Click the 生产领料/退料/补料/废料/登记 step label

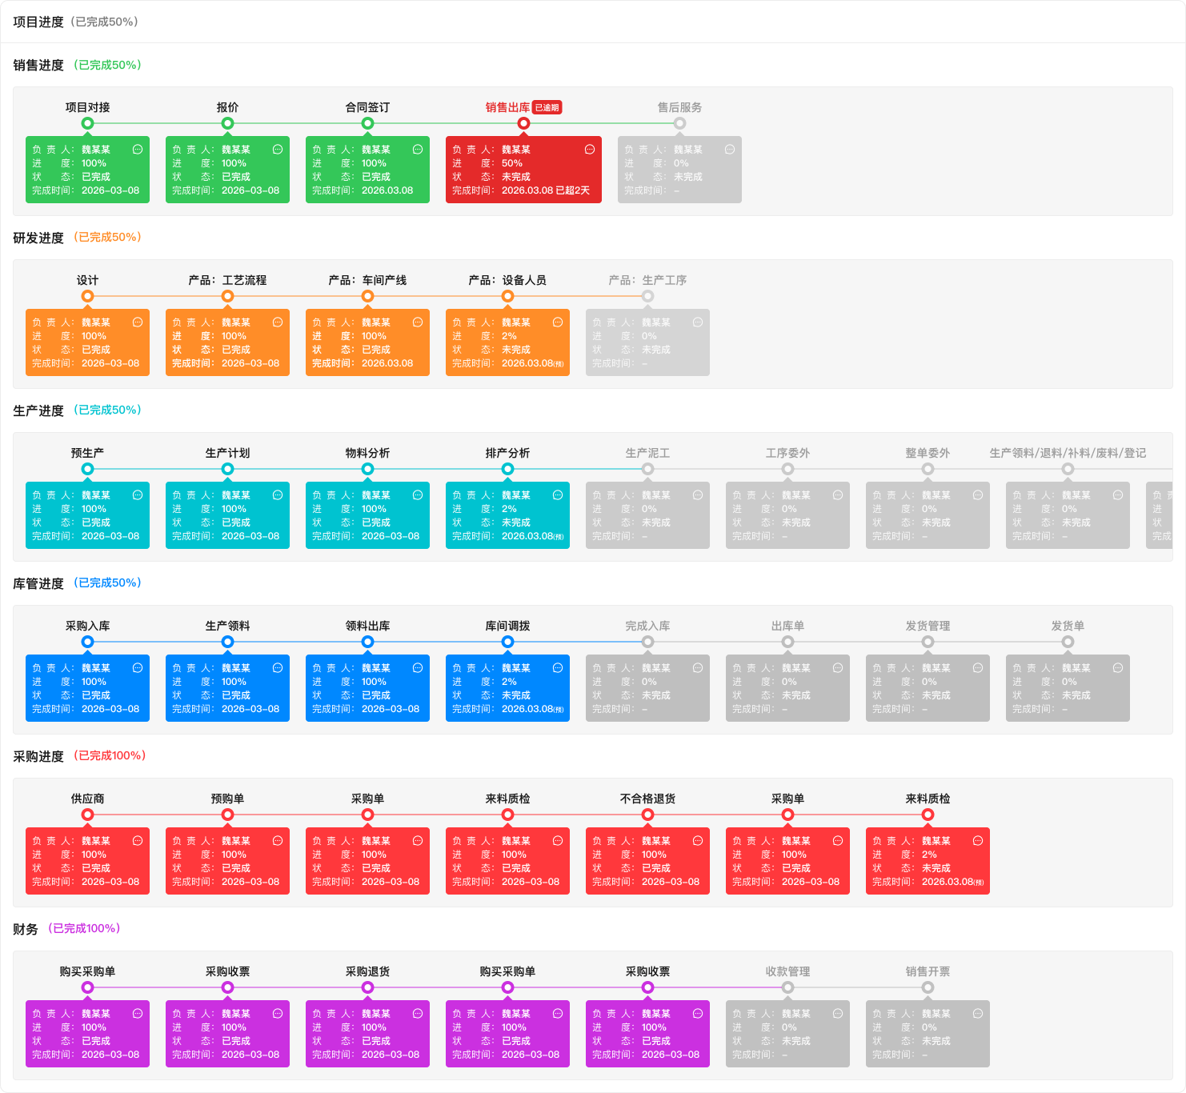(1068, 453)
